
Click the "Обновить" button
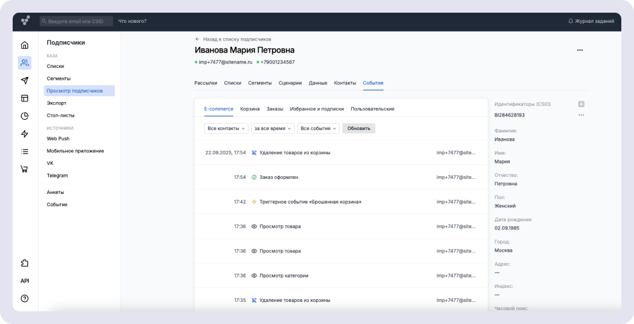coord(359,128)
